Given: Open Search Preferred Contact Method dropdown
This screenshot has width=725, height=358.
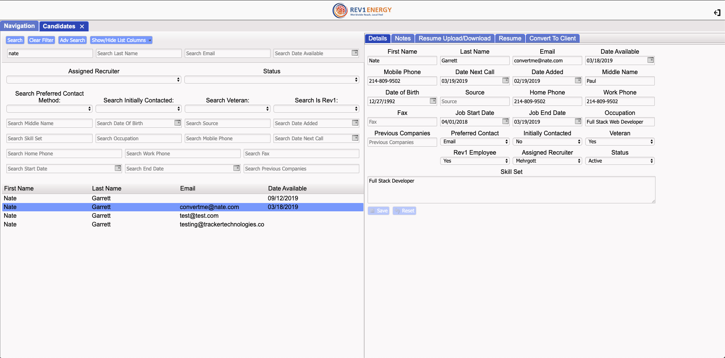Looking at the screenshot, I should [x=49, y=109].
